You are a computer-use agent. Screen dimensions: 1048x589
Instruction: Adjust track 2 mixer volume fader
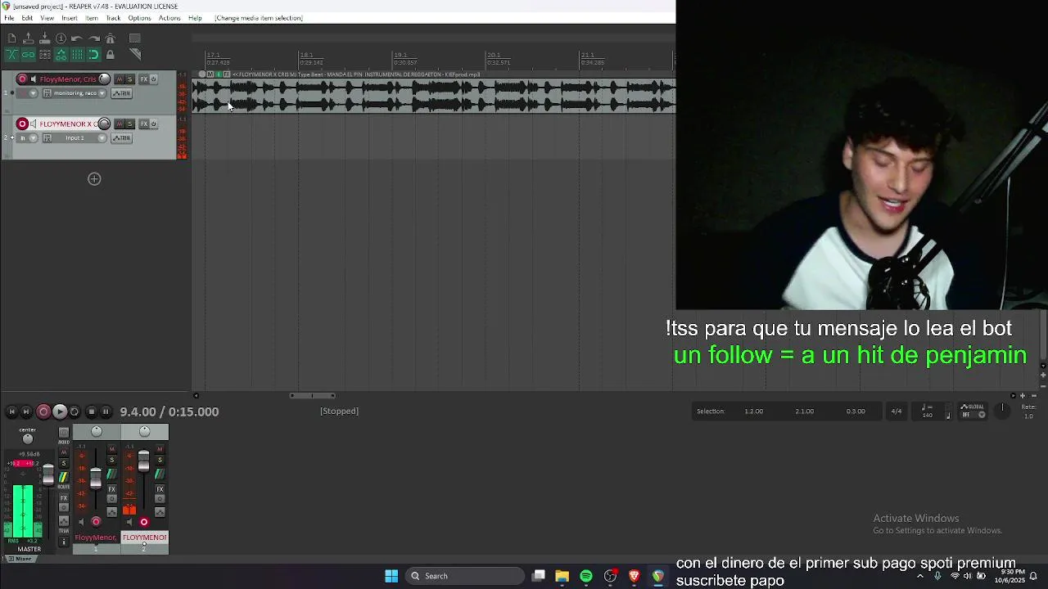click(144, 460)
